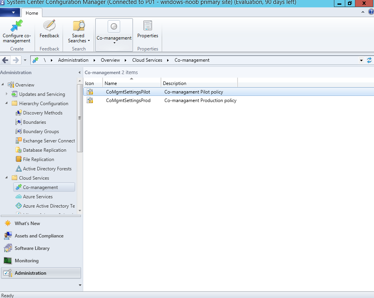Select Hierarchy Configuration folder
This screenshot has width=374, height=298.
coord(44,104)
